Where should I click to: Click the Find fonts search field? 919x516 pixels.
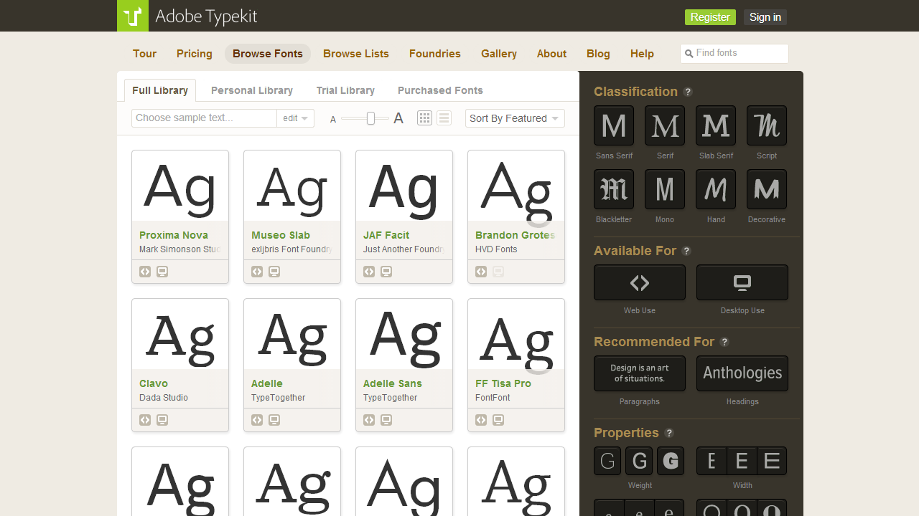(x=734, y=53)
